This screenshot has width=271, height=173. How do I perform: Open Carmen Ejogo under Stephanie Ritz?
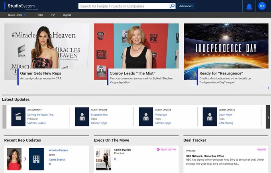pyautogui.click(x=99, y=123)
